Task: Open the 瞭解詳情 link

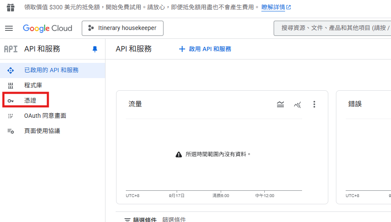Action: tap(276, 8)
